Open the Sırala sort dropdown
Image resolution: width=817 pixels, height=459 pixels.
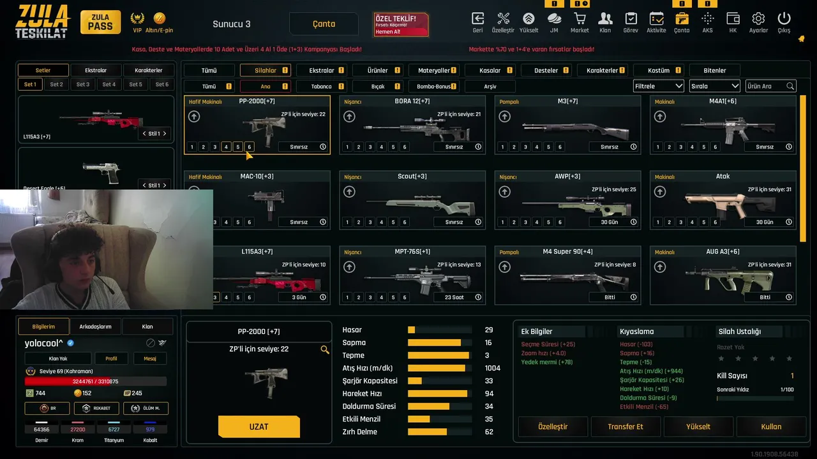tap(715, 86)
